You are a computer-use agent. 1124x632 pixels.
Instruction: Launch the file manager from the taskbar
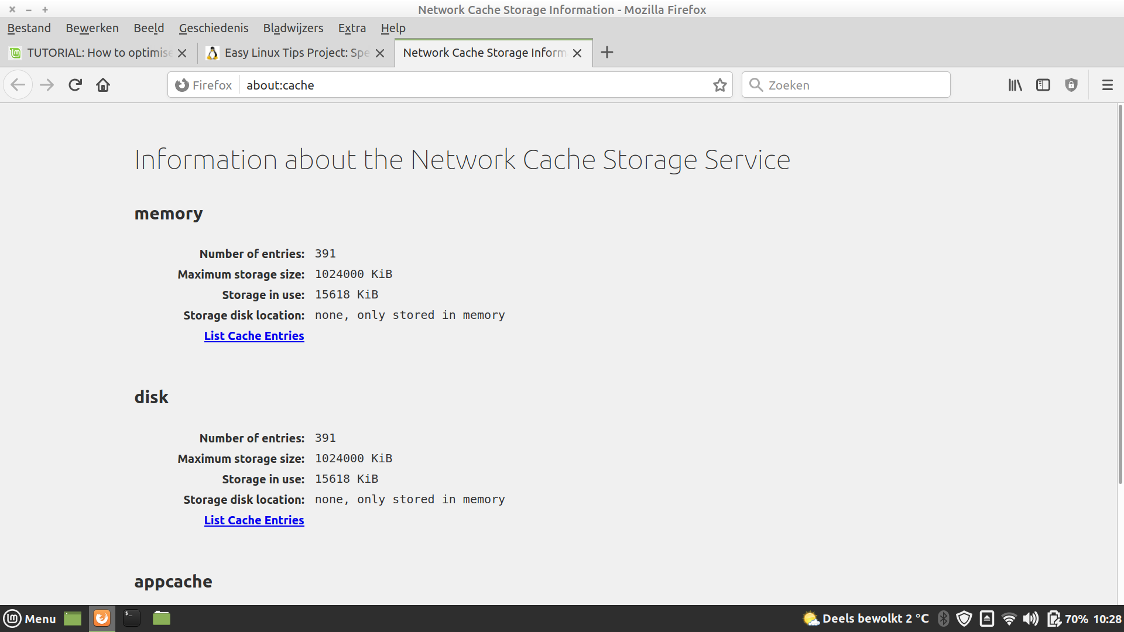(161, 618)
